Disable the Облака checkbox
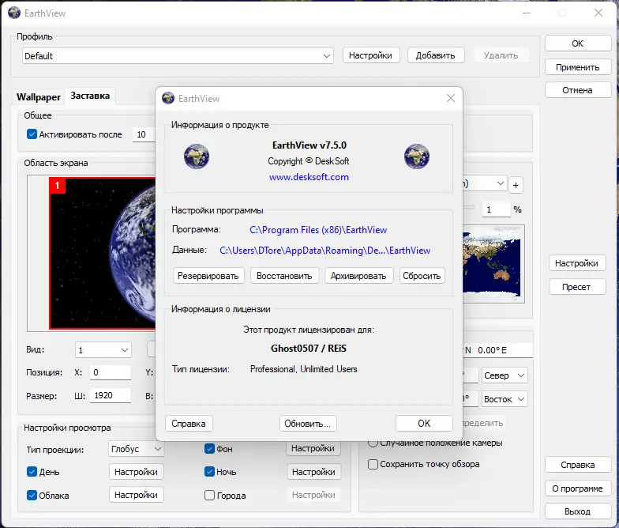619x528 pixels. click(x=32, y=496)
